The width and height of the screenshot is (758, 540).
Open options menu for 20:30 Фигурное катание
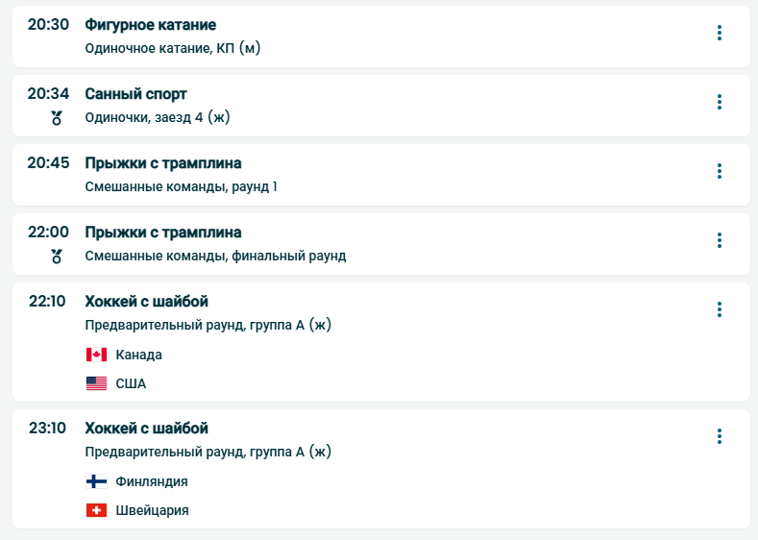[x=719, y=34]
